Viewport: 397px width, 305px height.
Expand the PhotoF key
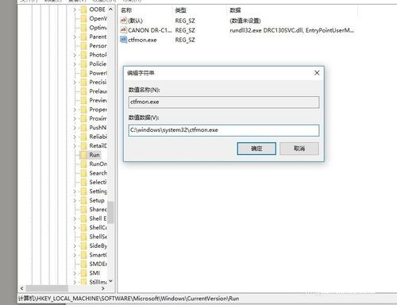pos(75,55)
